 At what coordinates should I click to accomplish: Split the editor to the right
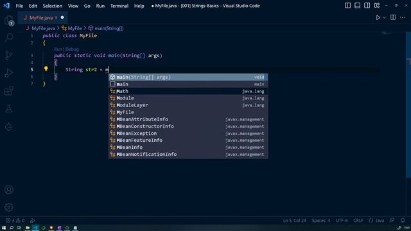click(393, 17)
